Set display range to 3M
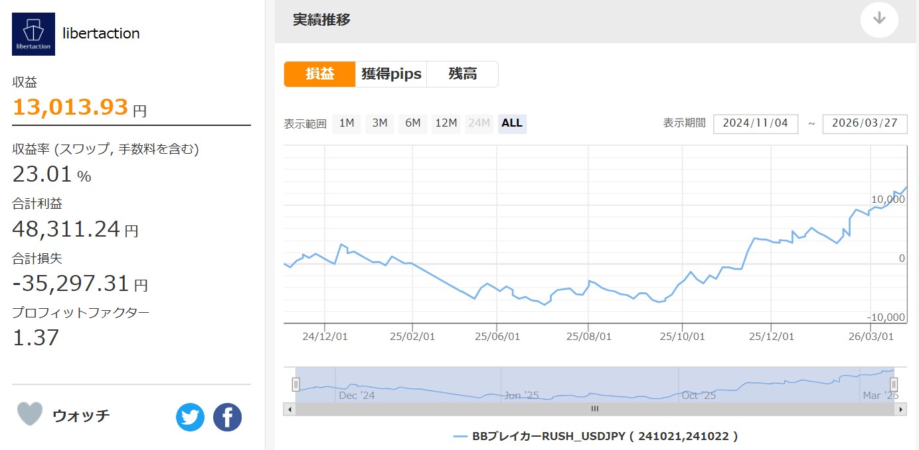 380,123
